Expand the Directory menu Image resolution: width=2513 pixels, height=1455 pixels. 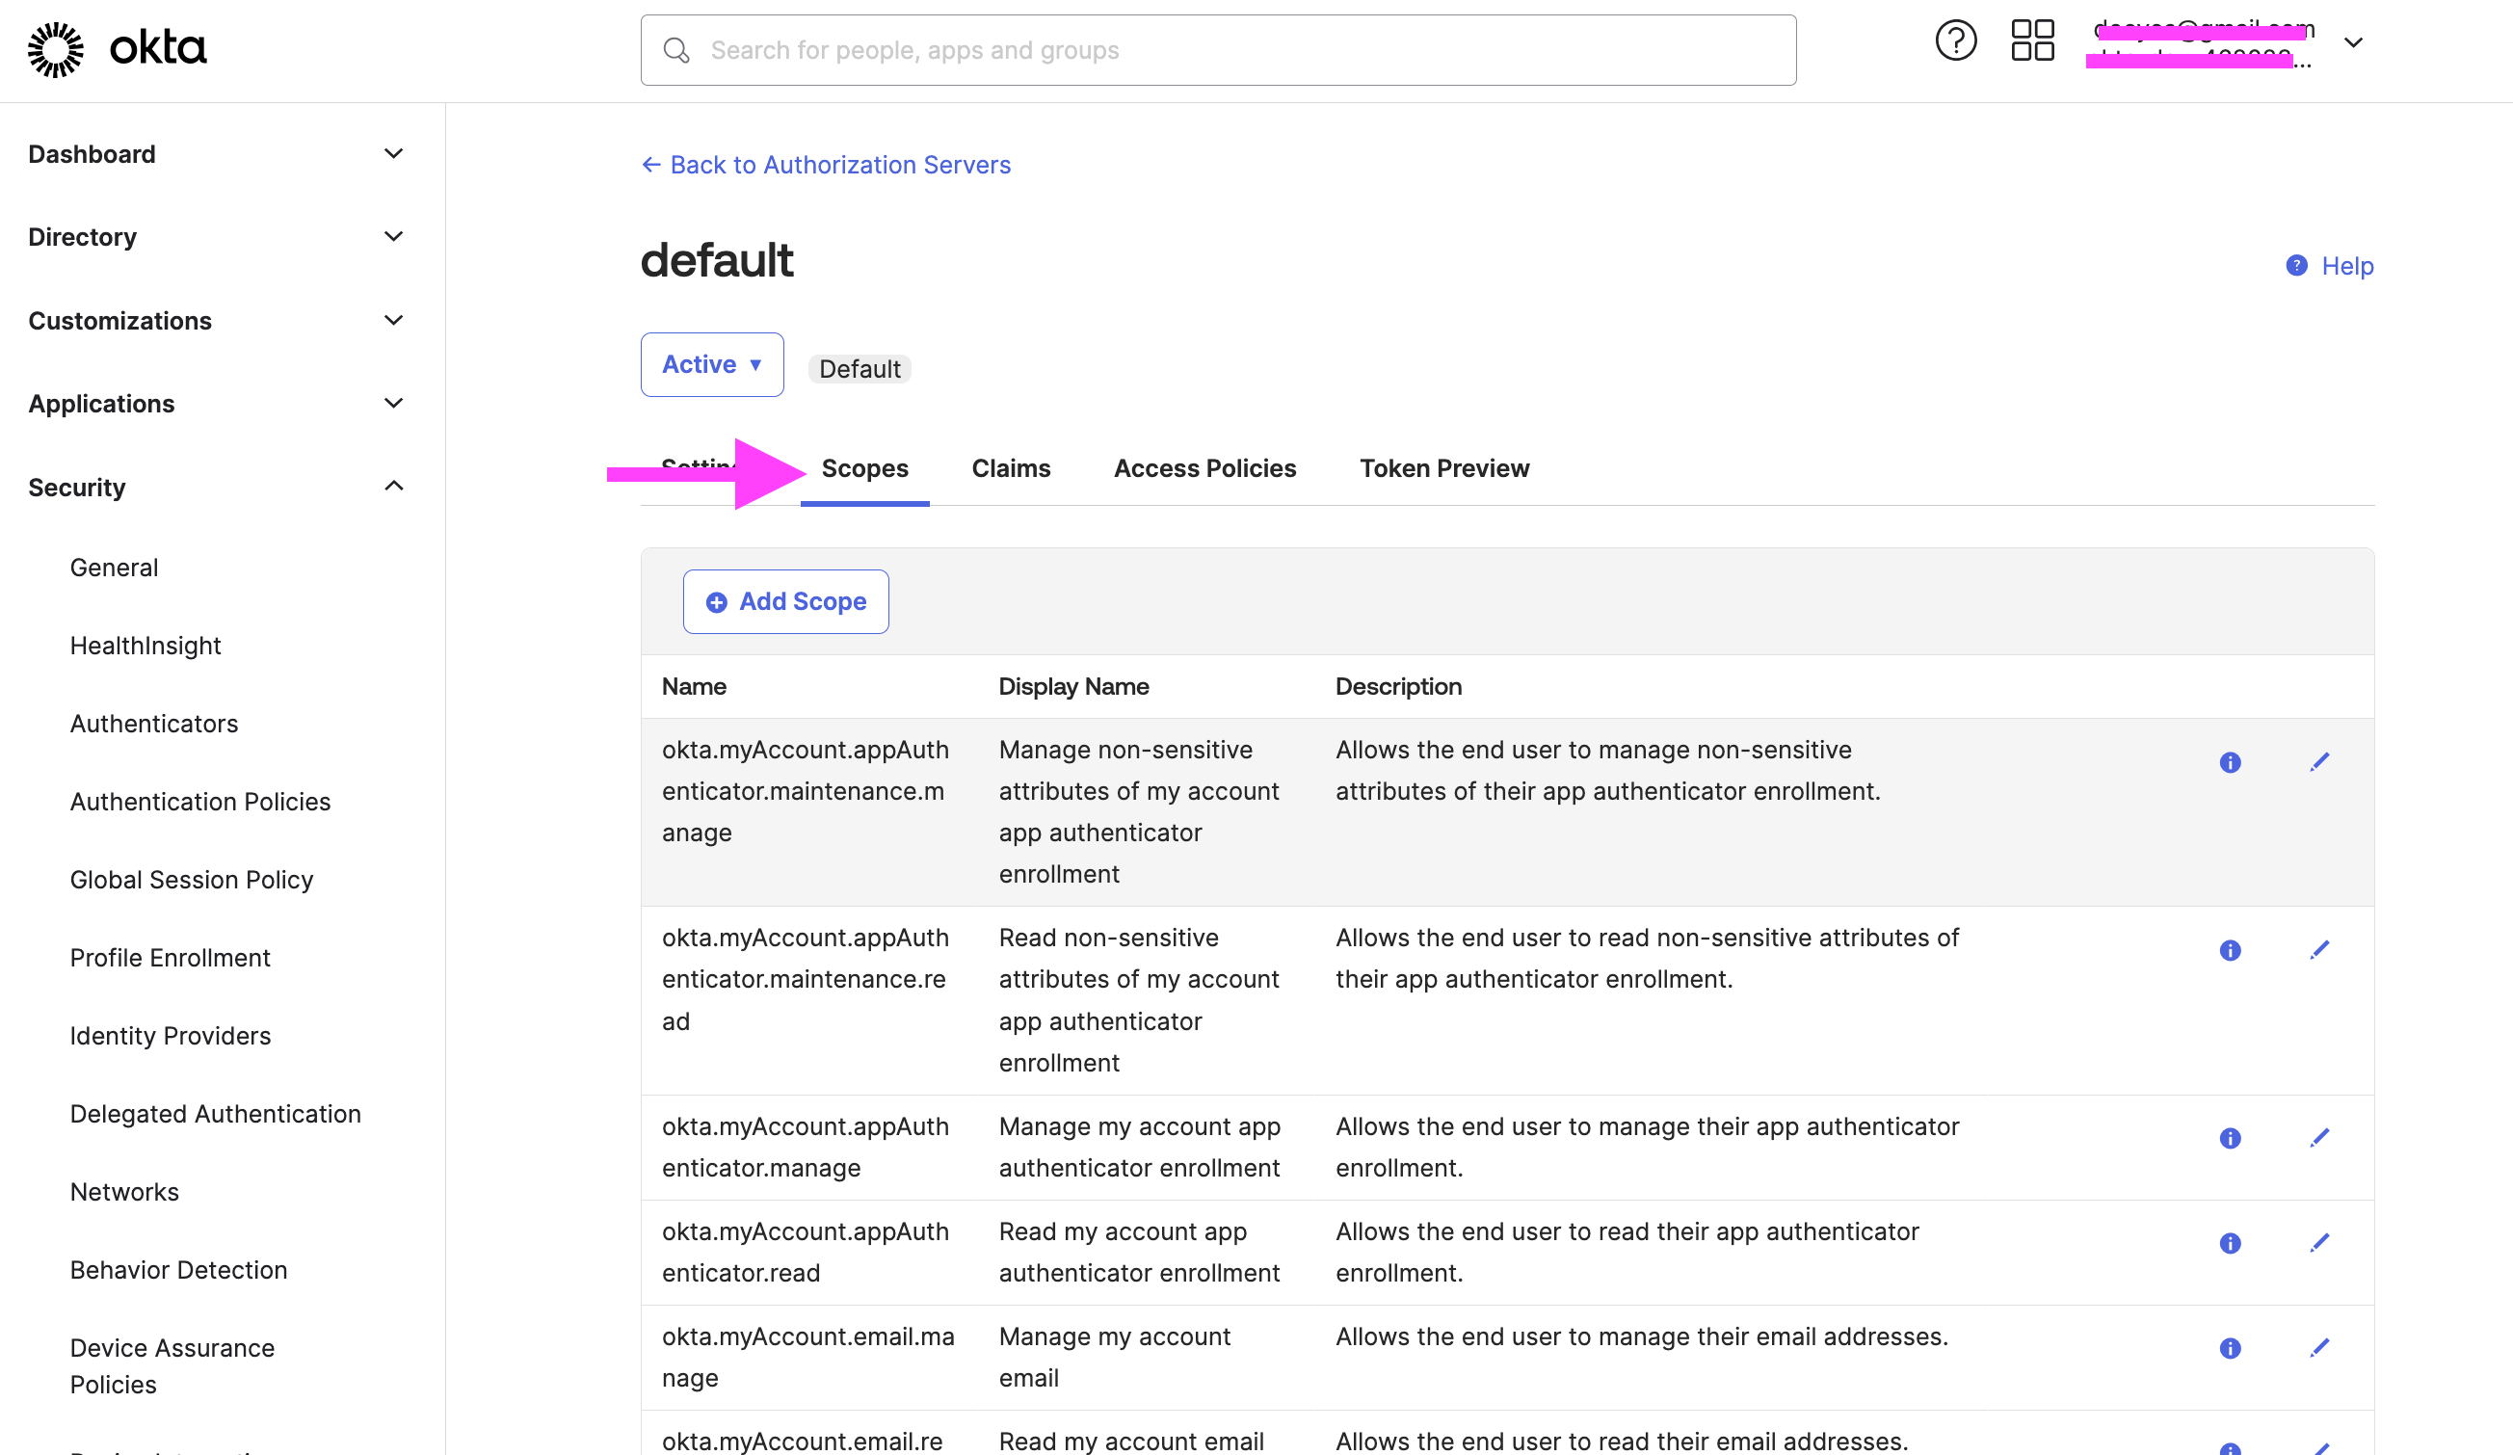click(x=394, y=236)
